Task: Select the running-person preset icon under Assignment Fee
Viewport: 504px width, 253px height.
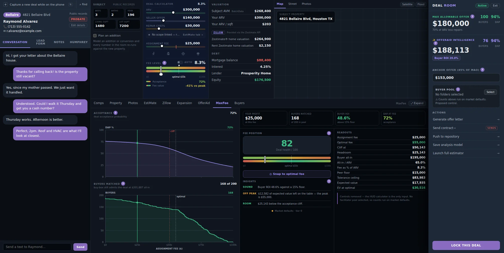Action: (x=153, y=54)
